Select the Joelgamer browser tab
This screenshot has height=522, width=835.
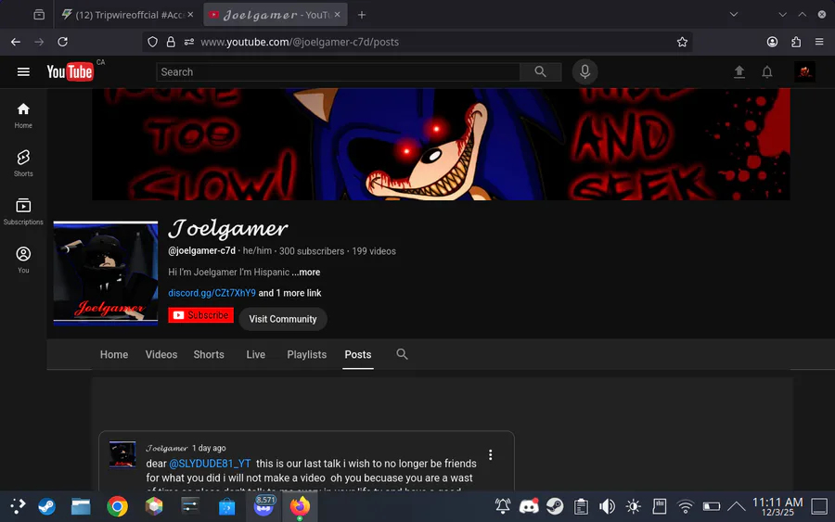pos(276,15)
